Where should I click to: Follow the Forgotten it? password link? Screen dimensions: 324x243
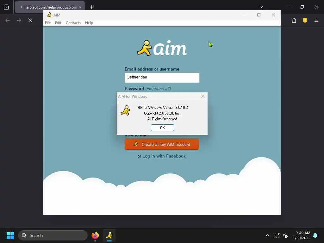point(158,89)
